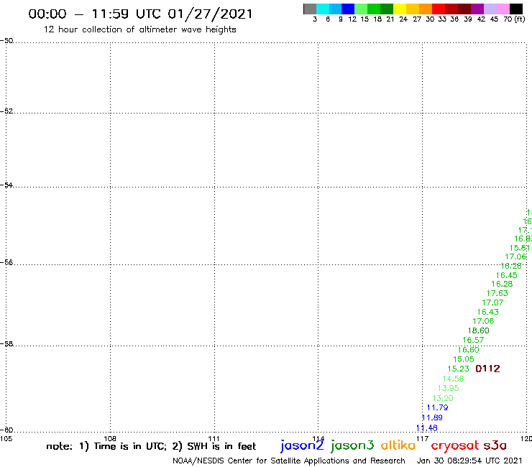Viewport: 532px width, 467px height.
Task: Select the 24 label under the scale
Action: [403, 19]
